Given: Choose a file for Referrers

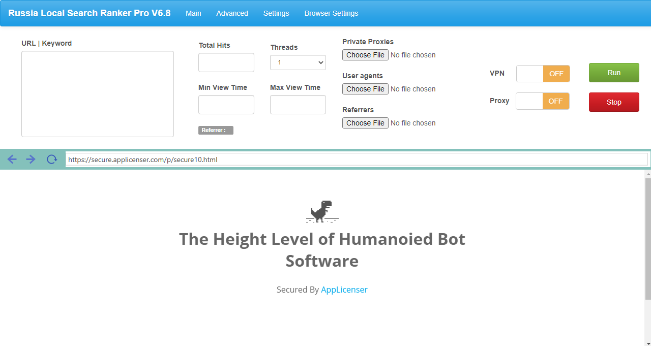Looking at the screenshot, I should pyautogui.click(x=365, y=123).
